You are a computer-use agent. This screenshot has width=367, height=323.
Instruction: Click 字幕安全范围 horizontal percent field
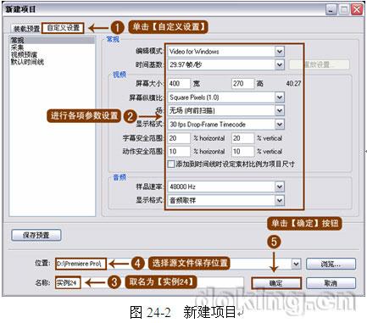click(179, 138)
